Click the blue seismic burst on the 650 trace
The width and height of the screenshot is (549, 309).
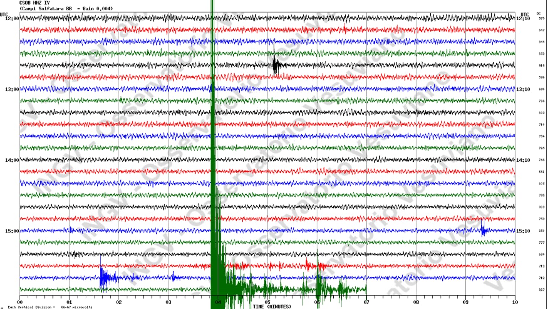[x=484, y=228]
